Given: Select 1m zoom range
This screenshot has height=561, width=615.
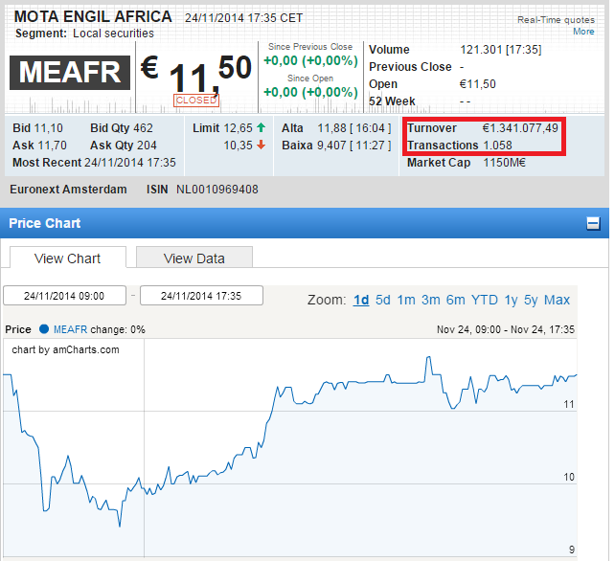Looking at the screenshot, I should coord(406,300).
